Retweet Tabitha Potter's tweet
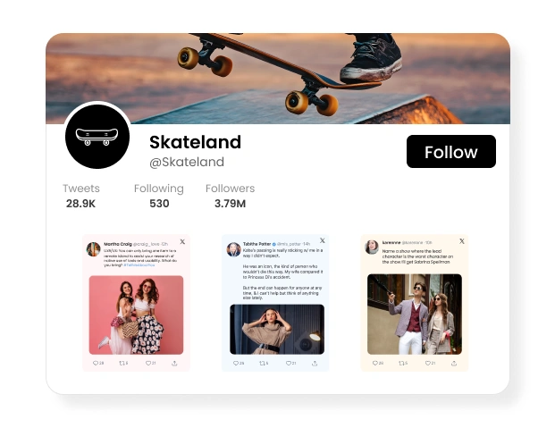 click(262, 363)
